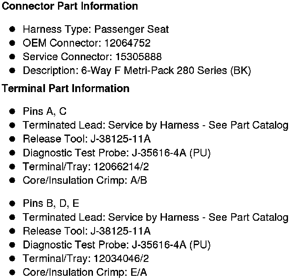Click the Harness Type: Passenger Seat line

[x=95, y=29]
